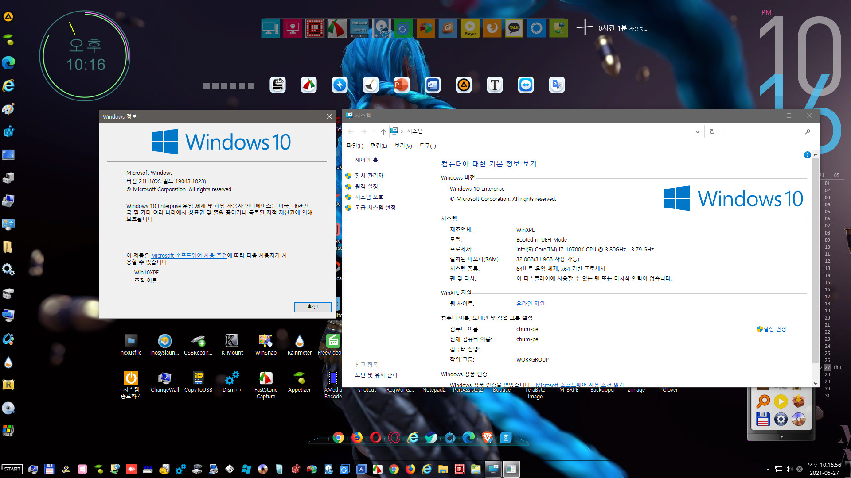The width and height of the screenshot is (851, 478).
Task: Open the taskbar clock showing 10:16:56
Action: tap(824, 466)
